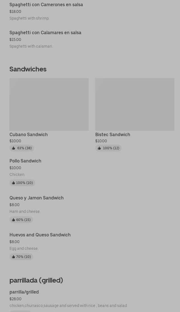Select Spaghetti con Calamares en salsa
This screenshot has width=180, height=312.
45,33
